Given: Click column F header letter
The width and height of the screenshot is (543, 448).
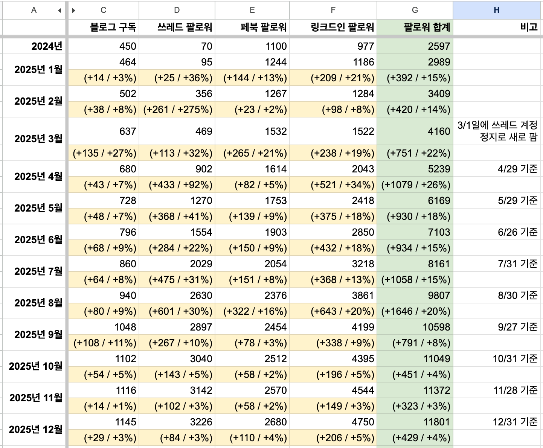Looking at the screenshot, I should 333,10.
